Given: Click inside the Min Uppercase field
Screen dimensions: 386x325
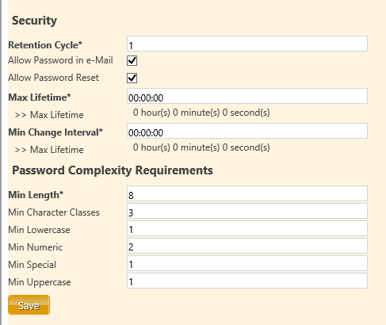Looking at the screenshot, I should [247, 281].
